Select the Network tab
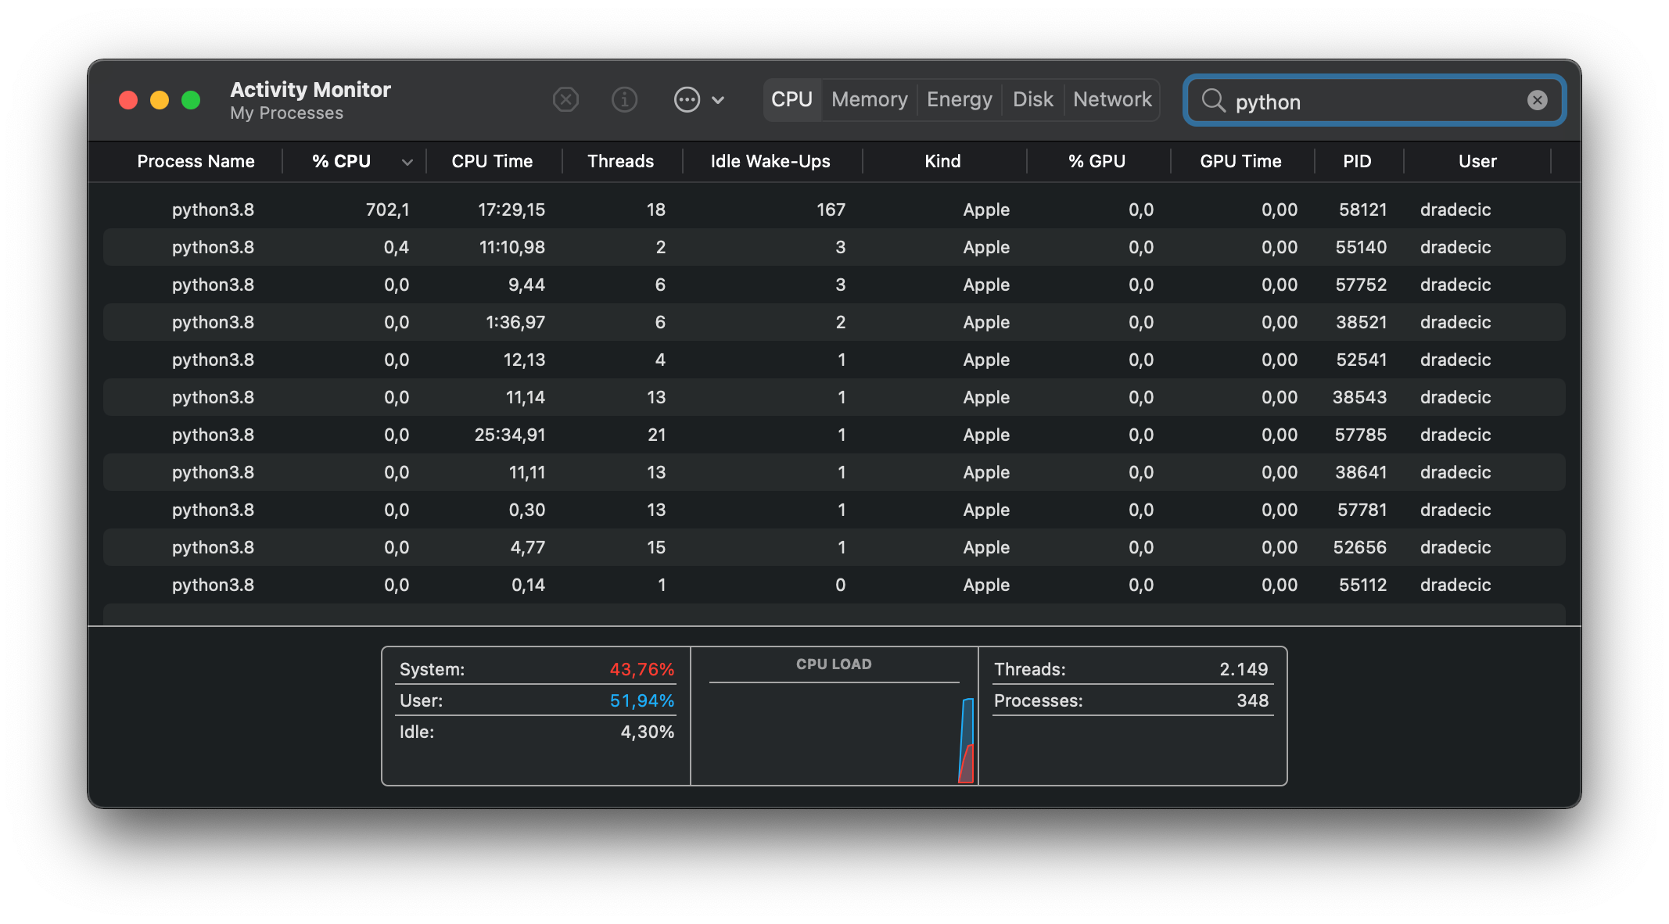Viewport: 1669px width, 924px height. click(x=1112, y=100)
